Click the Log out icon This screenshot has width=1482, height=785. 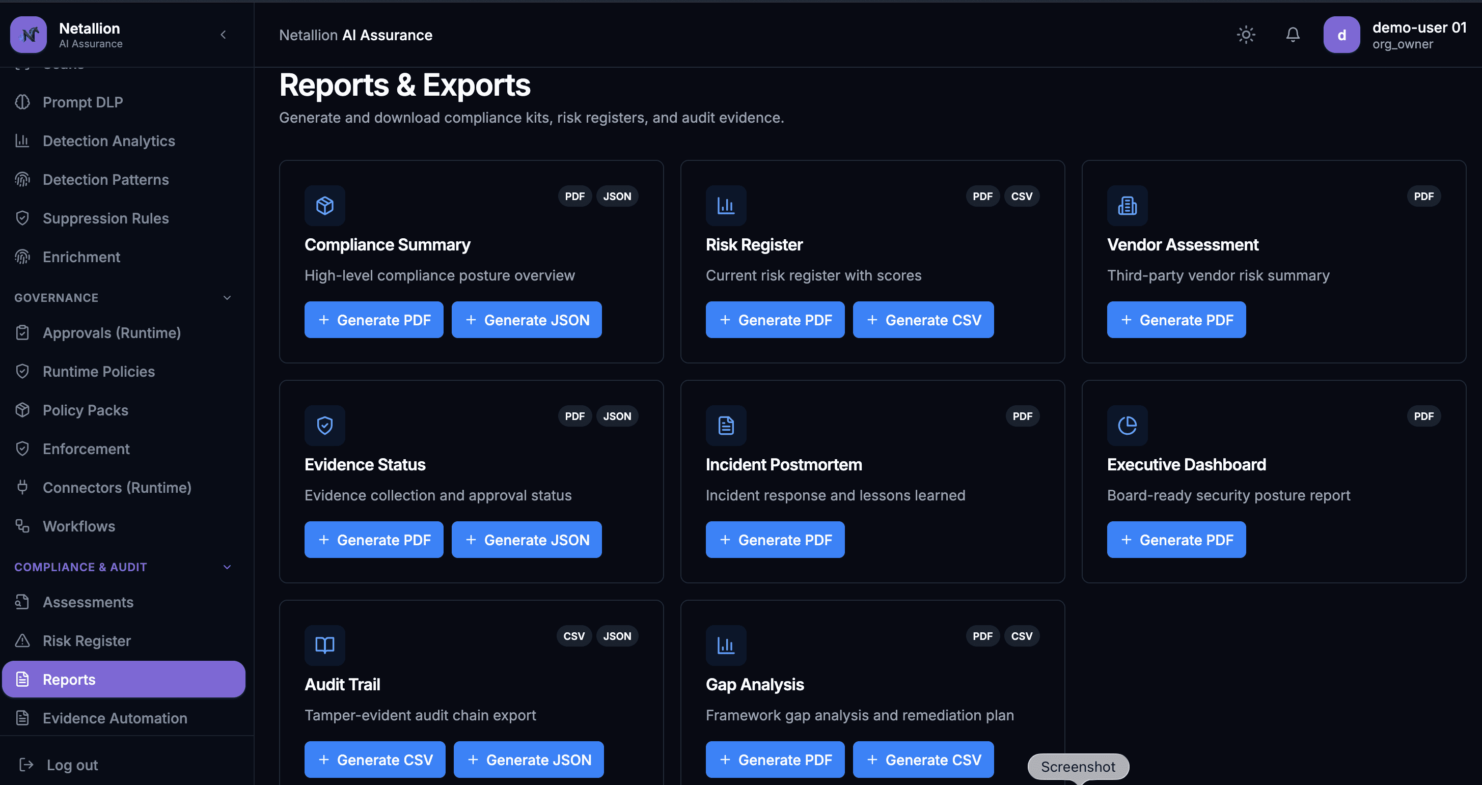pos(26,765)
